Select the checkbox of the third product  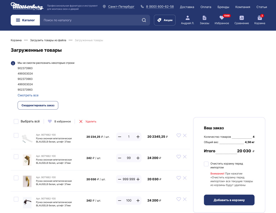point(16,178)
